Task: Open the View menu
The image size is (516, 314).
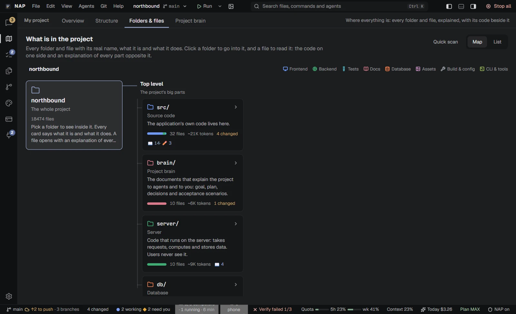Action: point(67,6)
